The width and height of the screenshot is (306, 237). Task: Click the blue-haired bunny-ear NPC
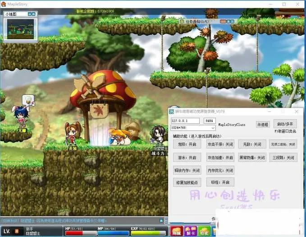coord(21,116)
